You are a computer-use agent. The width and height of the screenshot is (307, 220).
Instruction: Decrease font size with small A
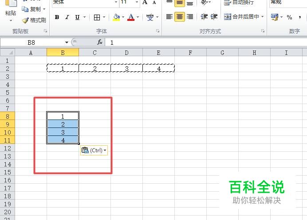tap(154, 3)
